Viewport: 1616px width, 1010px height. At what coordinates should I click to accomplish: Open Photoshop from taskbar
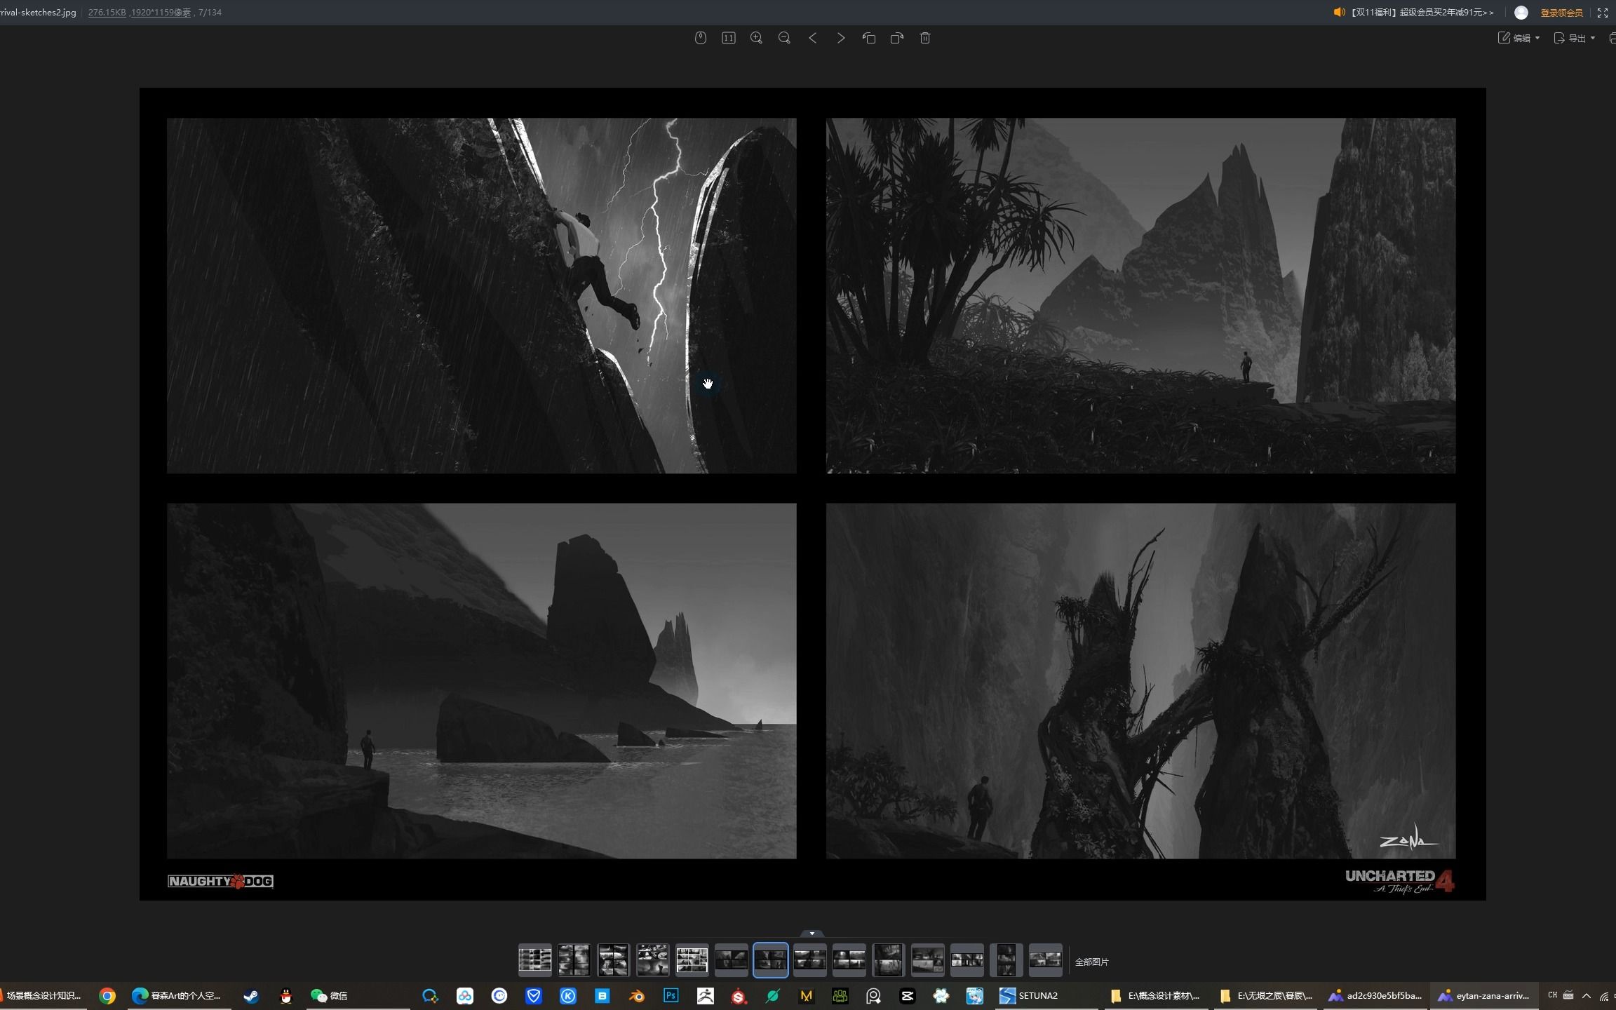click(x=671, y=996)
